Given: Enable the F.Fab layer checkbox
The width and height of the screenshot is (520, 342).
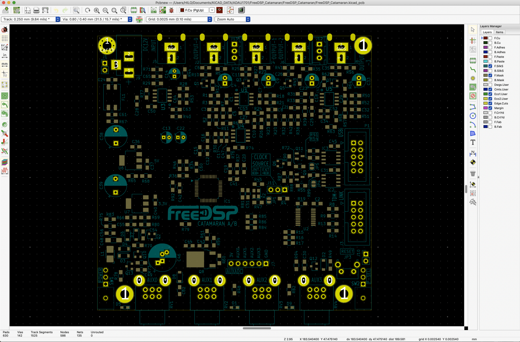Looking at the screenshot, I should coord(490,122).
